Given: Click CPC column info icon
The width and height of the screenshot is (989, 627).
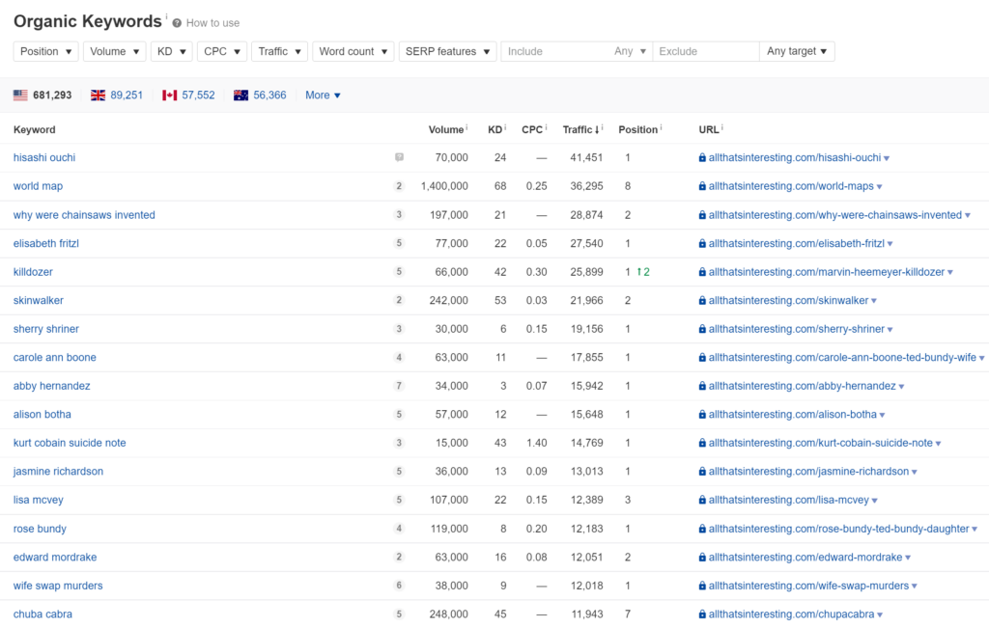Looking at the screenshot, I should [547, 127].
